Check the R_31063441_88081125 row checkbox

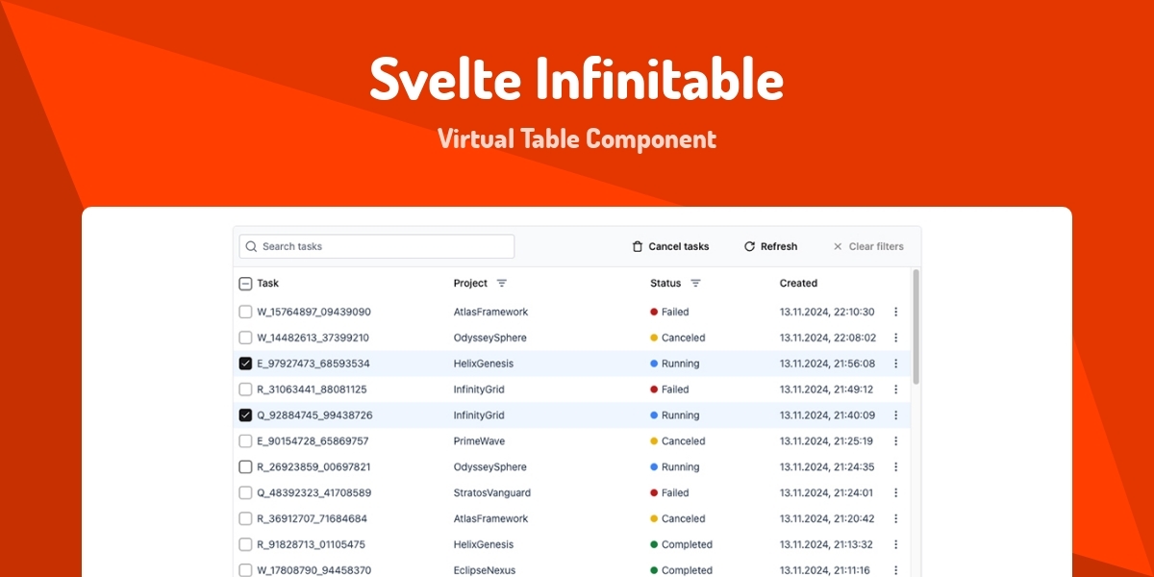click(x=245, y=389)
